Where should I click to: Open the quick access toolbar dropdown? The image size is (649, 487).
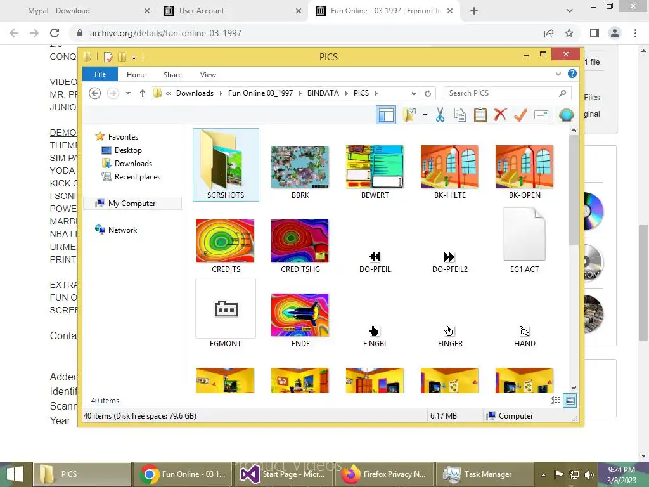click(134, 57)
